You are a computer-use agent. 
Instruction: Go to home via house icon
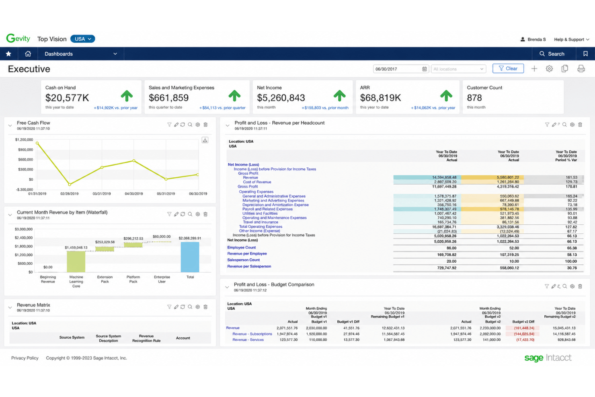coord(28,53)
